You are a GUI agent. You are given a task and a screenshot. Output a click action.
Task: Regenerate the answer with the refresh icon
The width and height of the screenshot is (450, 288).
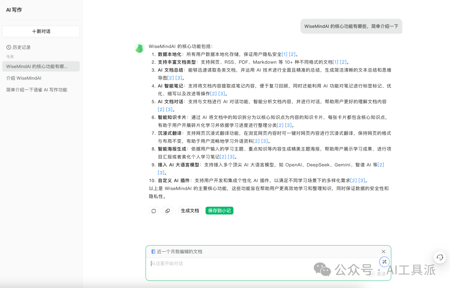pyautogui.click(x=153, y=211)
